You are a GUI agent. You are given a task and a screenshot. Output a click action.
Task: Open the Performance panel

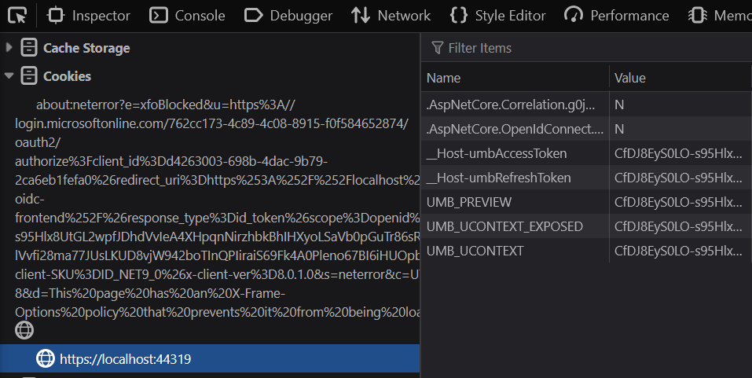(x=618, y=16)
